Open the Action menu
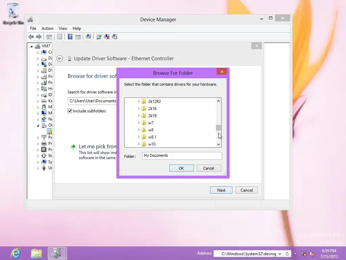This screenshot has width=346, height=260. (x=47, y=28)
